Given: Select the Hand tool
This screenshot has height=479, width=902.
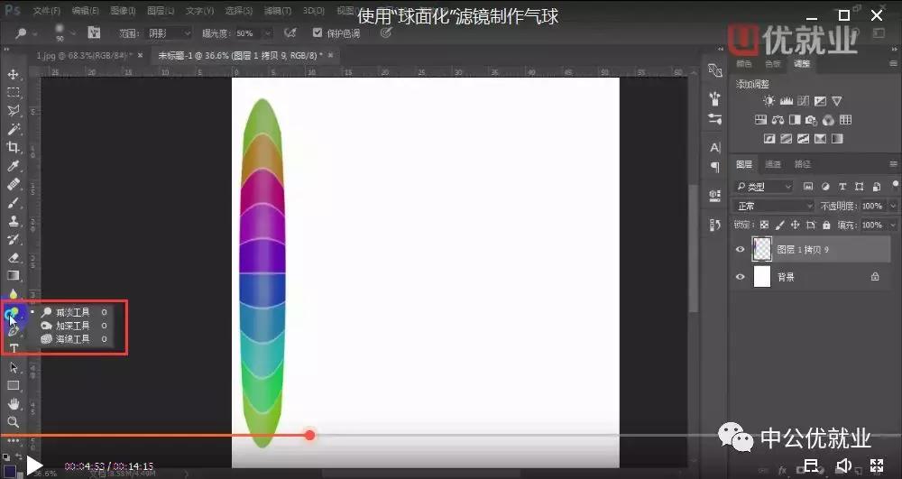Looking at the screenshot, I should click(14, 403).
